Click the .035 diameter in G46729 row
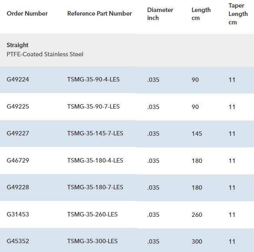Viewport: 254px width, 252px height. click(153, 161)
